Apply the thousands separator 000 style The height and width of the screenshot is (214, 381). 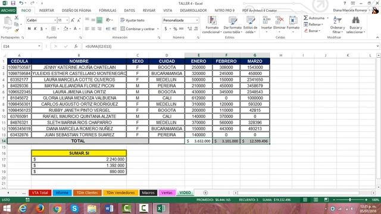tap(182, 29)
